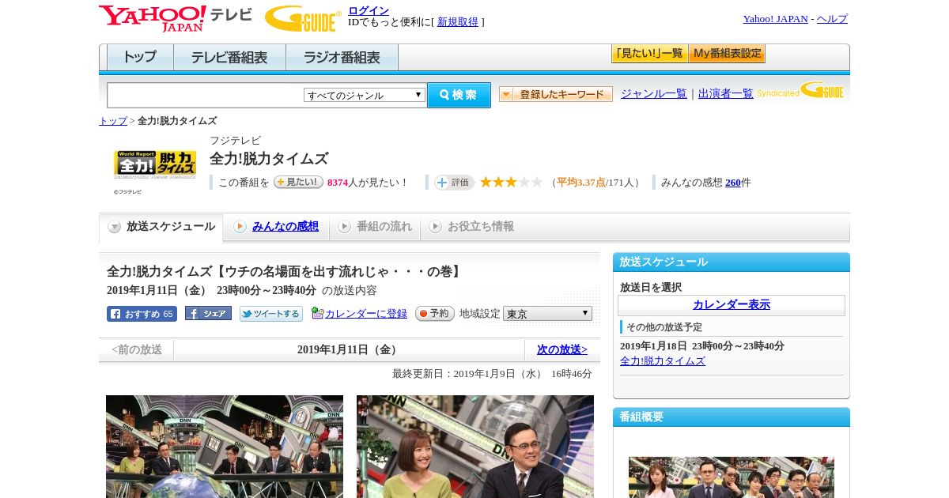Click the Yahoo! JAPAN link top right
This screenshot has height=498, width=949.
776,19
